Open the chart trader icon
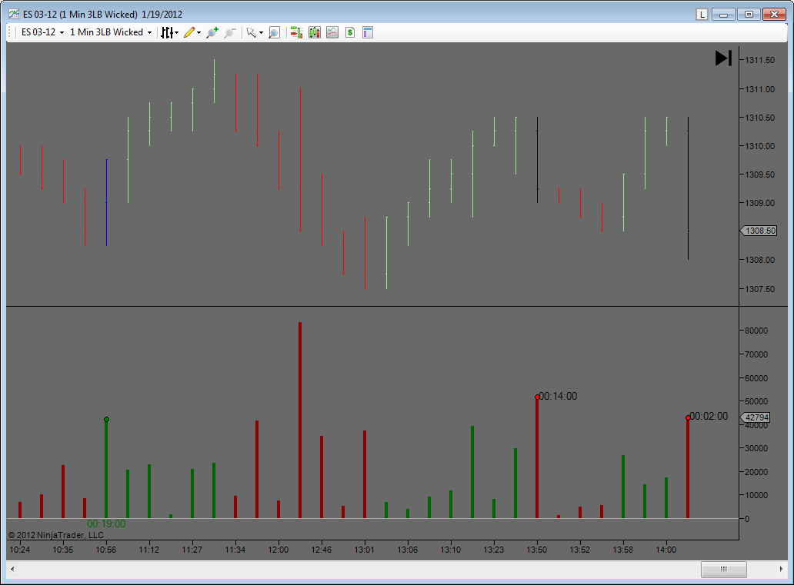794x585 pixels. (x=297, y=33)
